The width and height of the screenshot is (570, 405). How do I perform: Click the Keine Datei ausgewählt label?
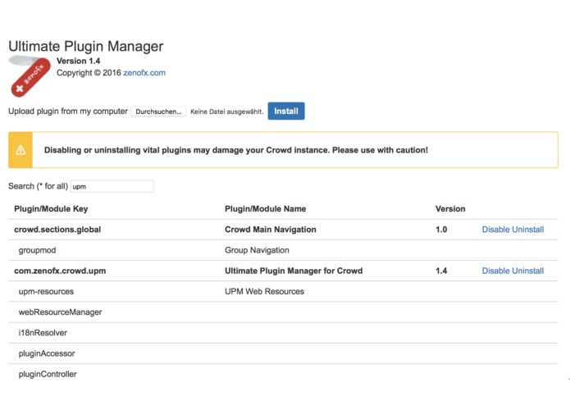pyautogui.click(x=227, y=111)
